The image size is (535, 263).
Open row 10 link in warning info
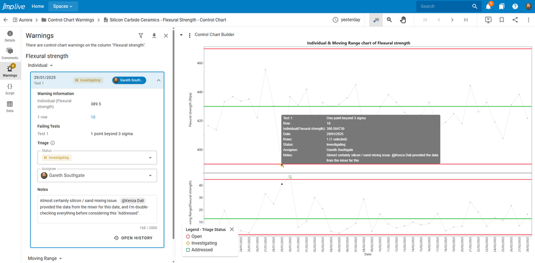click(93, 117)
